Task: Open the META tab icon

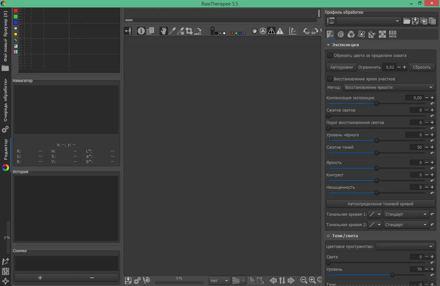Action: click(393, 34)
